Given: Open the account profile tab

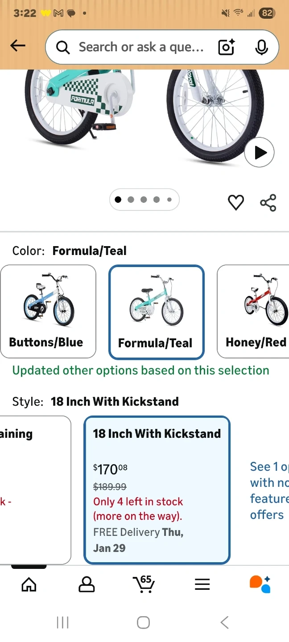Looking at the screenshot, I should (87, 584).
